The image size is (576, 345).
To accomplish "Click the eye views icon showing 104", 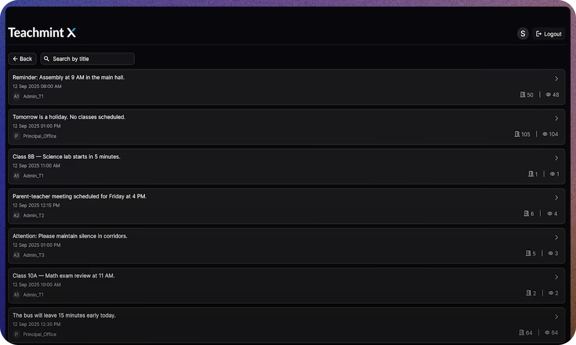I will (545, 134).
